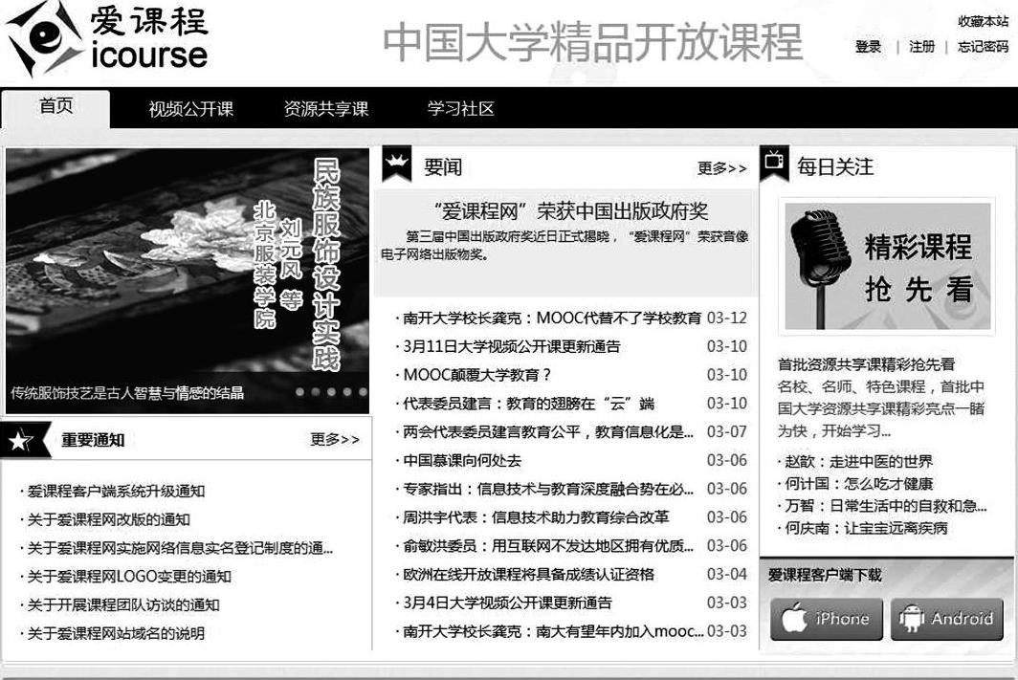Select the first carousel dot on banner
The width and height of the screenshot is (1018, 680).
tap(300, 392)
